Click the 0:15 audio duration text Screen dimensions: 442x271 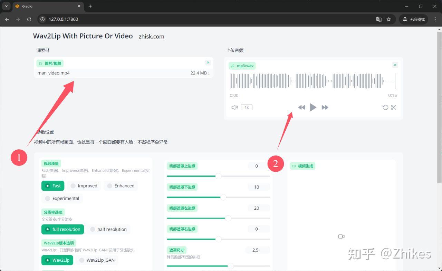pos(392,96)
